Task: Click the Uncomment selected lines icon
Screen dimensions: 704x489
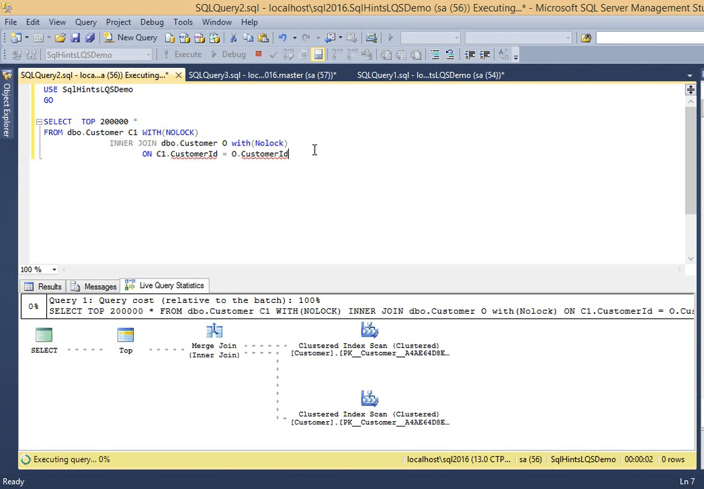Action: (450, 55)
